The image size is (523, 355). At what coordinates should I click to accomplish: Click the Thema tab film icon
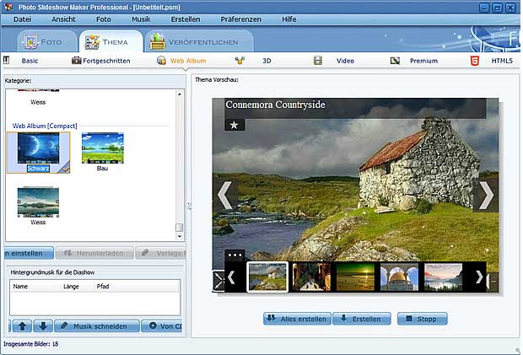[92, 42]
